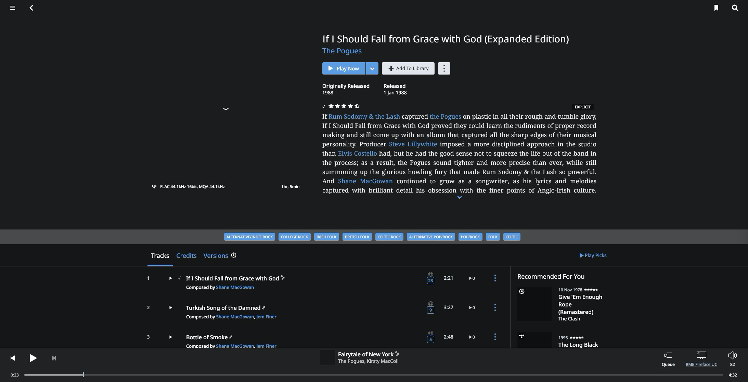Play track 3 Bottle of Smoke
748x382 pixels.
tap(170, 337)
